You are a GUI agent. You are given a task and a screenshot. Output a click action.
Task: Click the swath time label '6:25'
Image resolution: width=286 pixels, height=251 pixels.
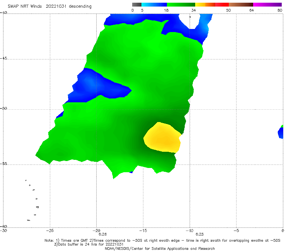point(199,234)
